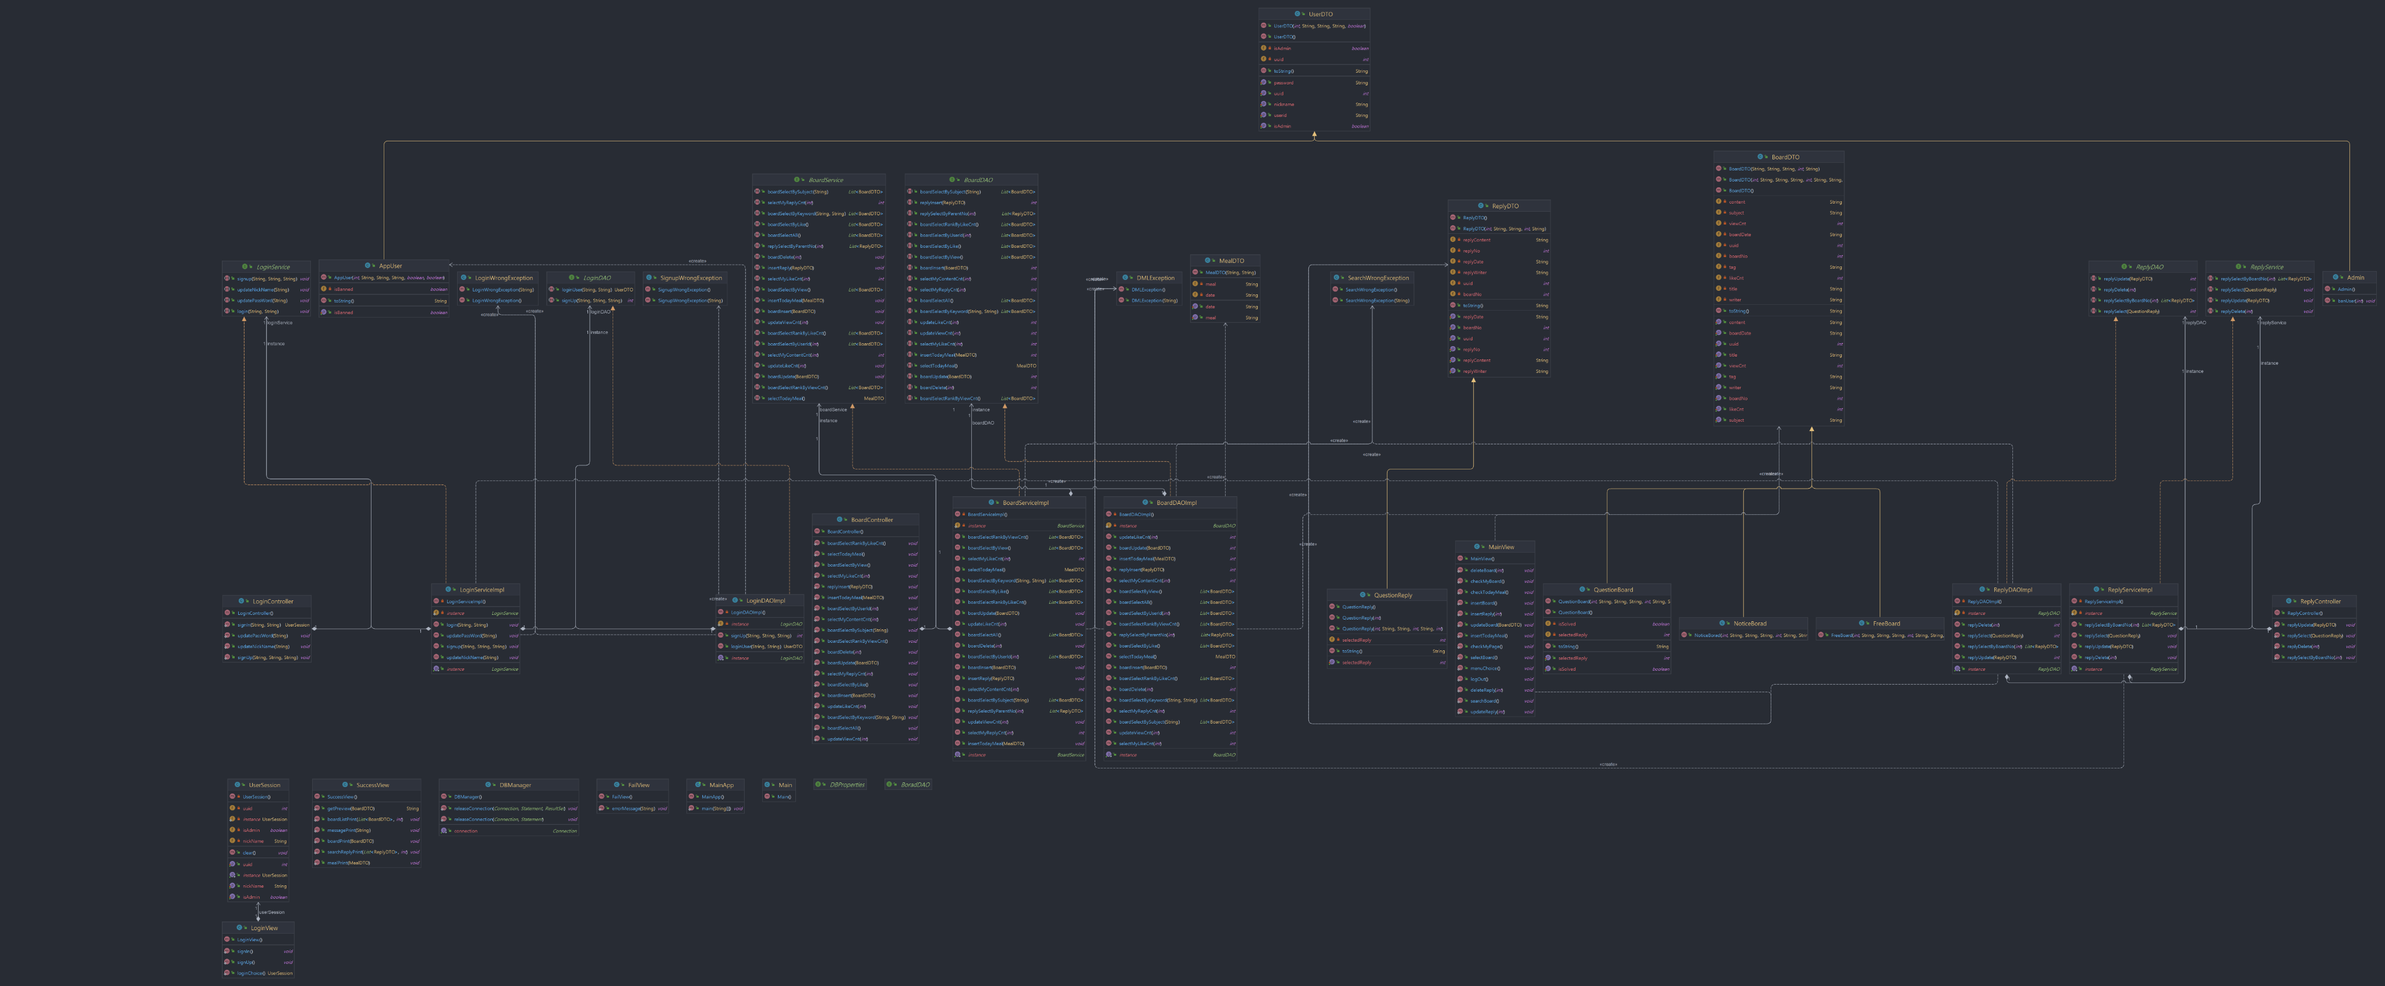Click the class icon next to UserDTO
This screenshot has height=986, width=2385.
1297,14
